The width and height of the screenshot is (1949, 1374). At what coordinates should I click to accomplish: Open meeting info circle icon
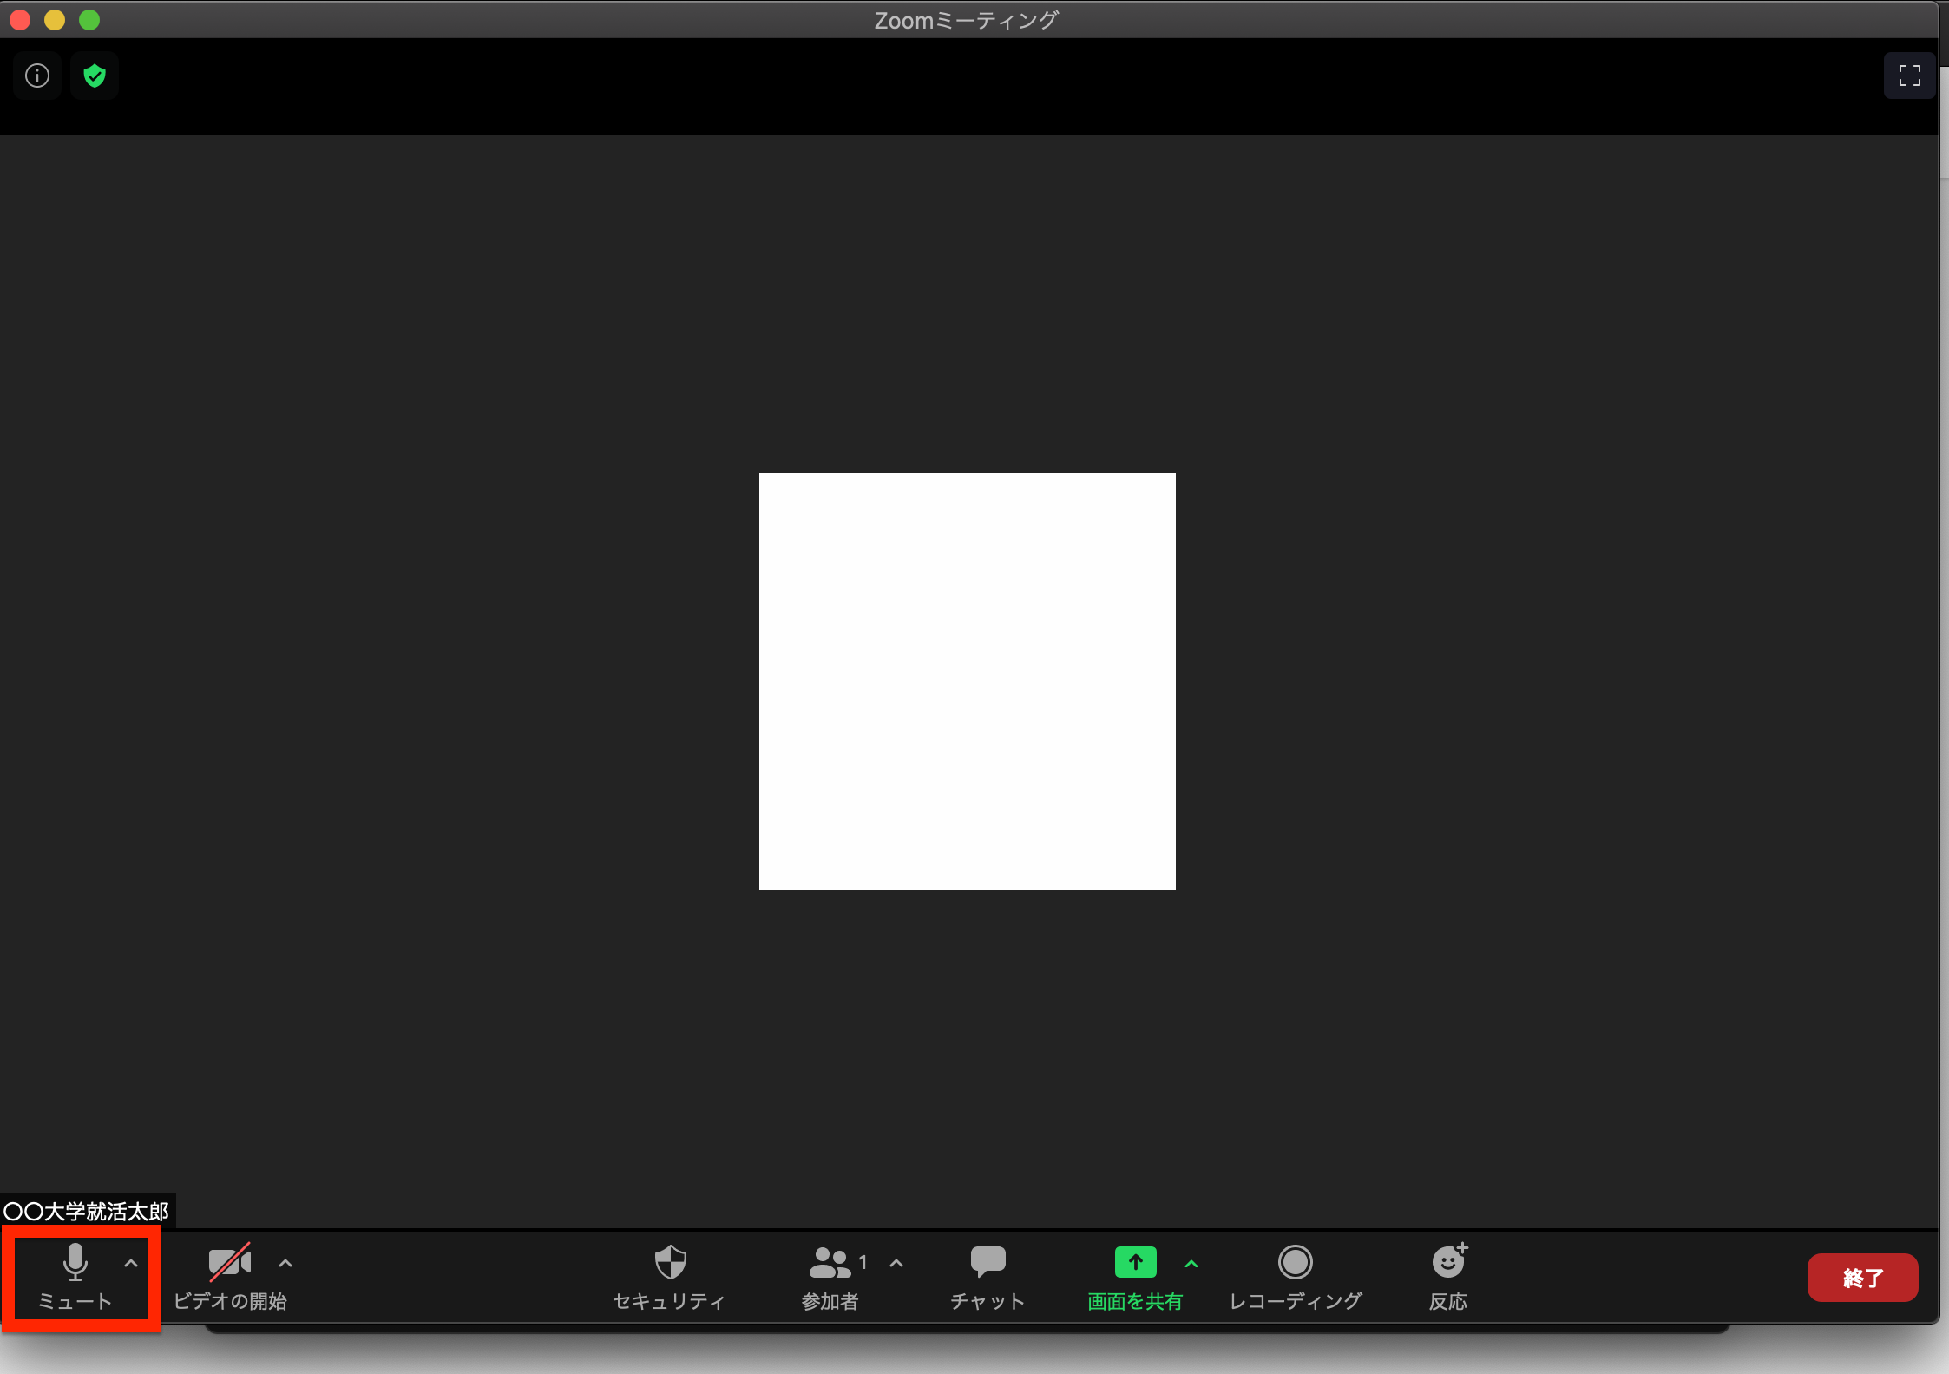click(x=37, y=76)
